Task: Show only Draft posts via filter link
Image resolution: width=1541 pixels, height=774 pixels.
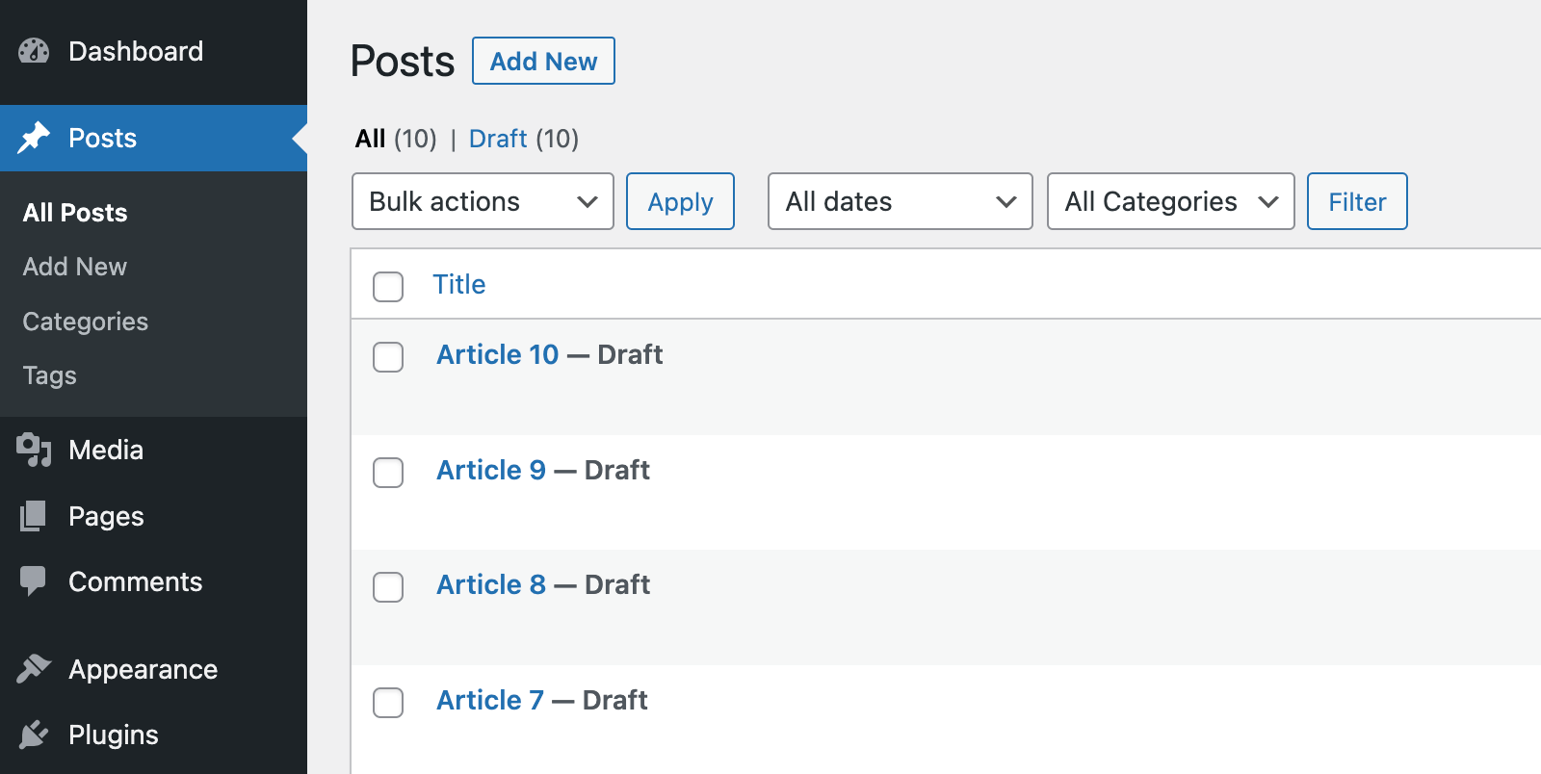Action: click(x=498, y=139)
